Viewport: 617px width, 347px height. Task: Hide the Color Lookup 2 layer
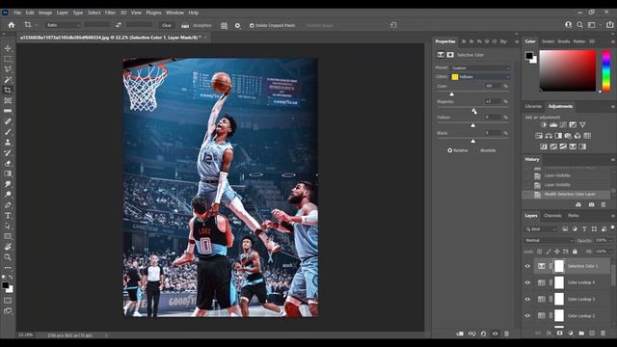(527, 315)
